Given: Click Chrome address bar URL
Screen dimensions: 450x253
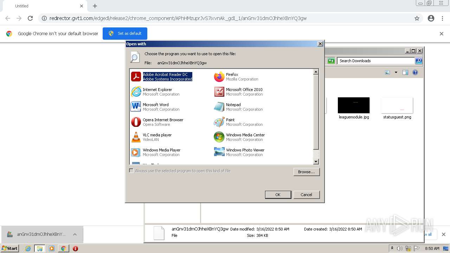Looking at the screenshot, I should click(x=178, y=18).
